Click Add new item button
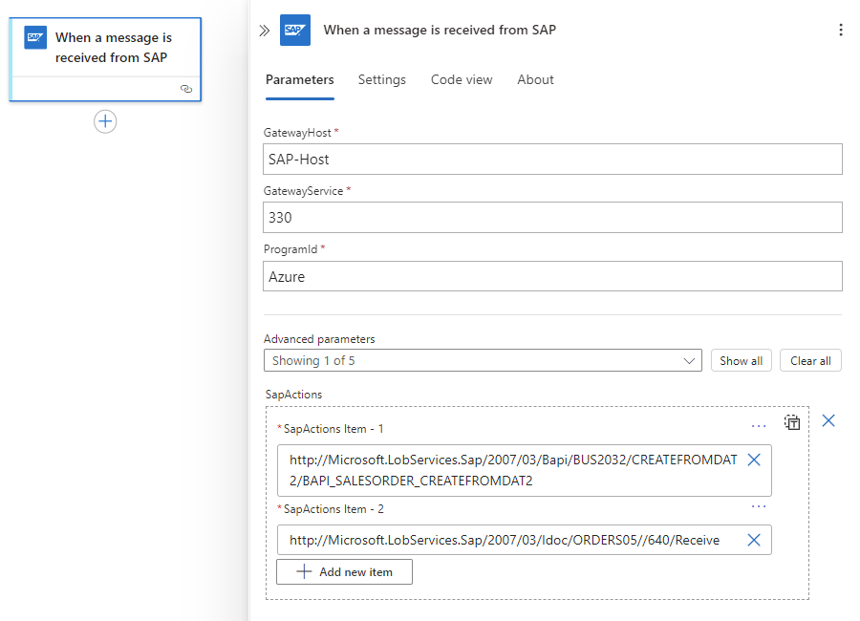 point(344,571)
